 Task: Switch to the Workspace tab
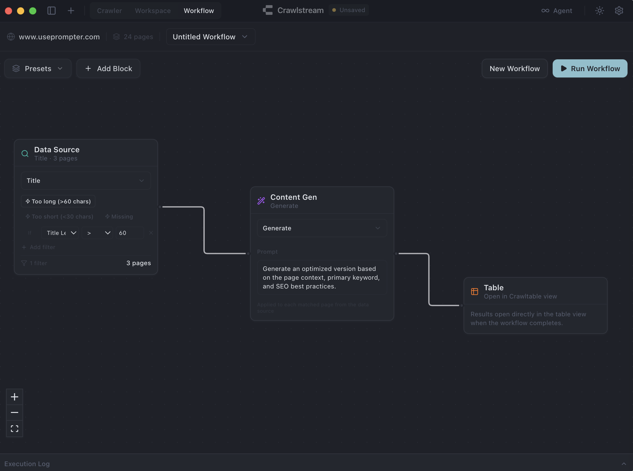(x=152, y=10)
